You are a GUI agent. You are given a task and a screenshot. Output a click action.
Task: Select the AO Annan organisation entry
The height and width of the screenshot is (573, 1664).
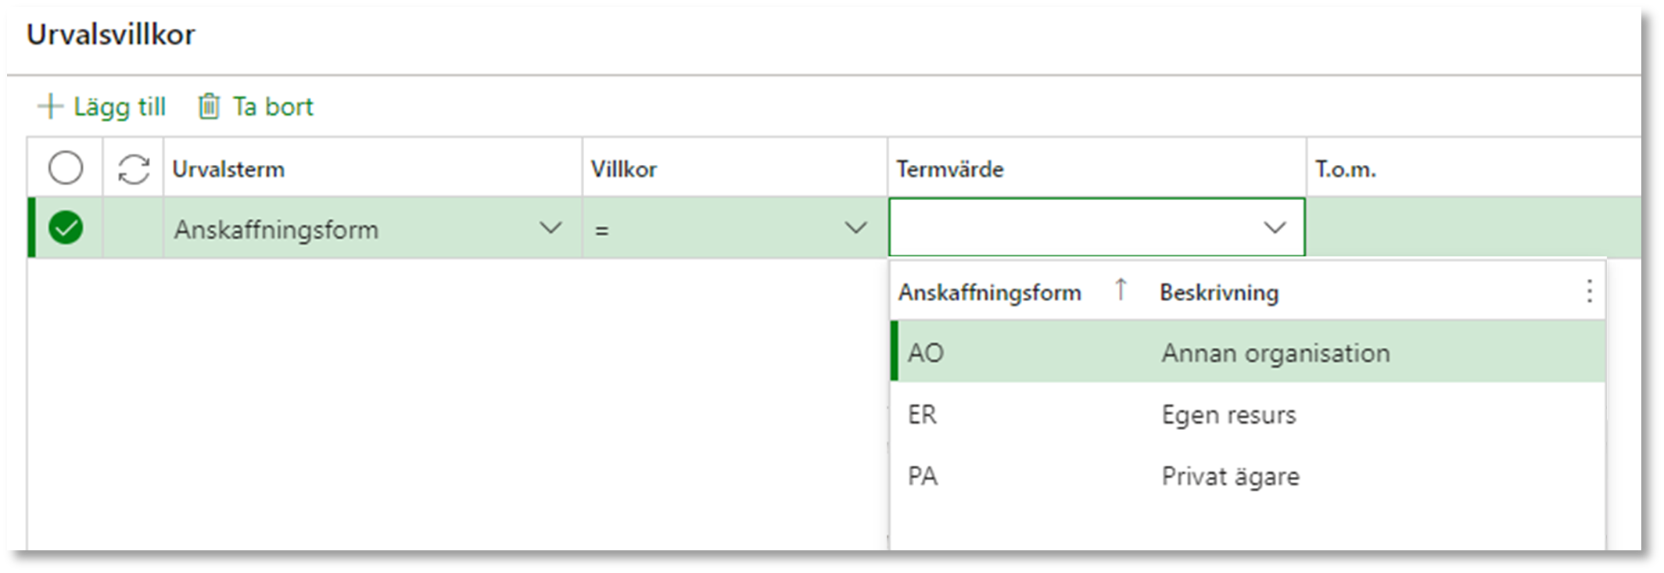tap(1248, 353)
